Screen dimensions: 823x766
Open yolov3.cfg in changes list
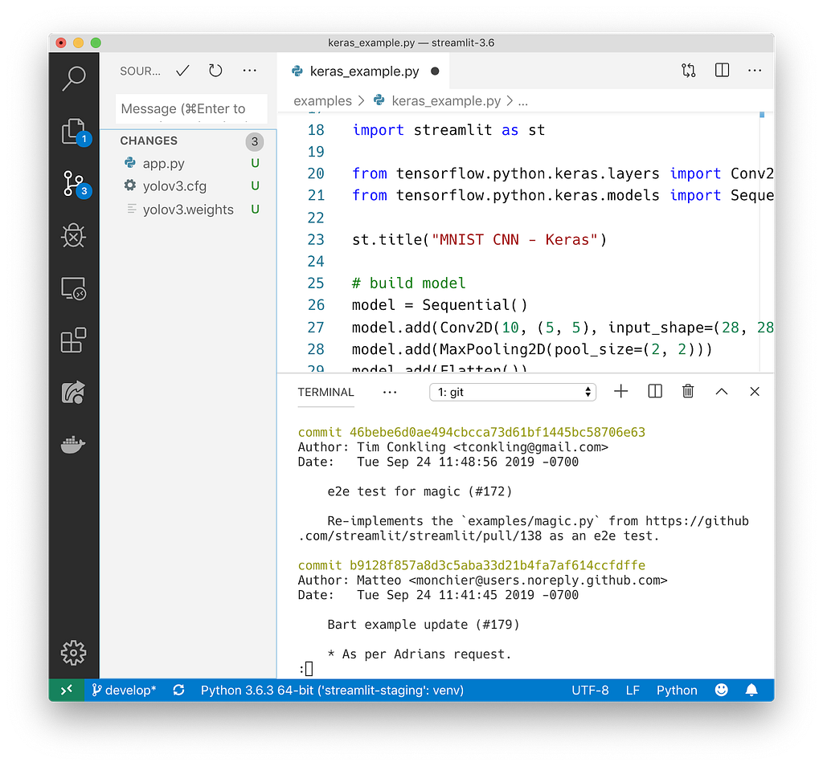[174, 186]
